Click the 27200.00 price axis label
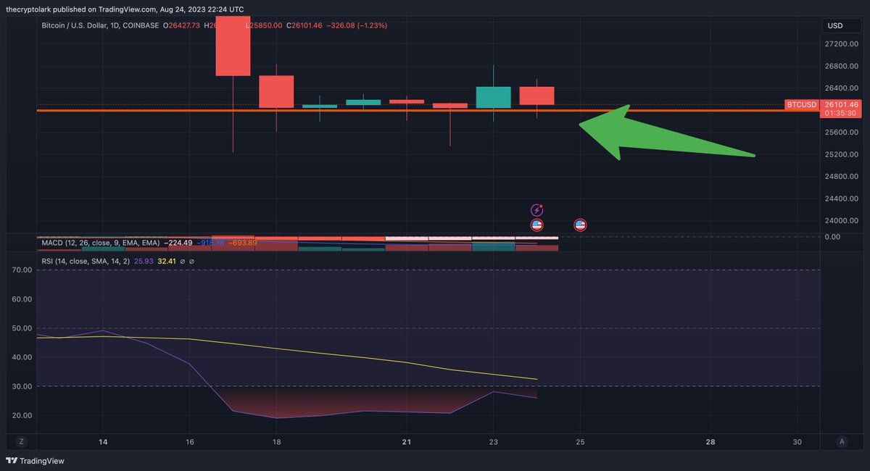 tap(842, 44)
